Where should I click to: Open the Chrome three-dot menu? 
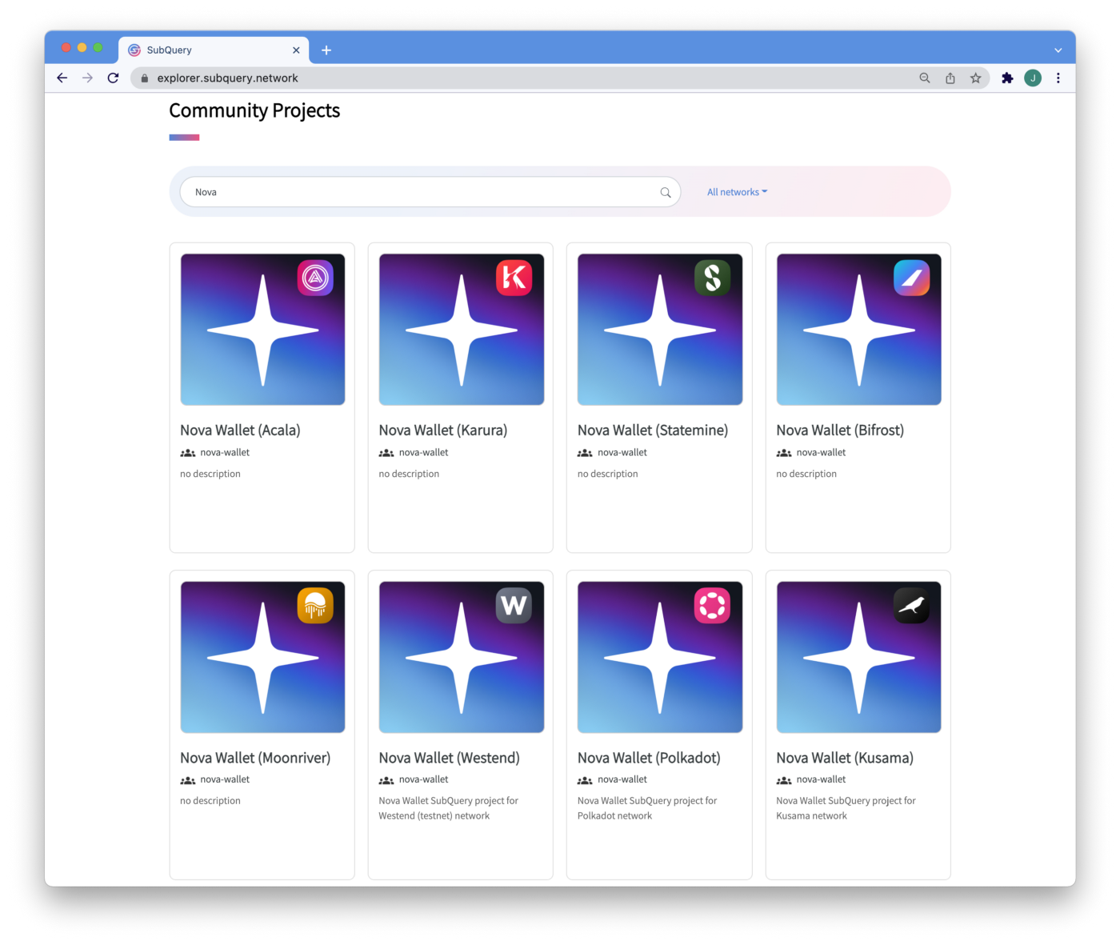(1058, 78)
